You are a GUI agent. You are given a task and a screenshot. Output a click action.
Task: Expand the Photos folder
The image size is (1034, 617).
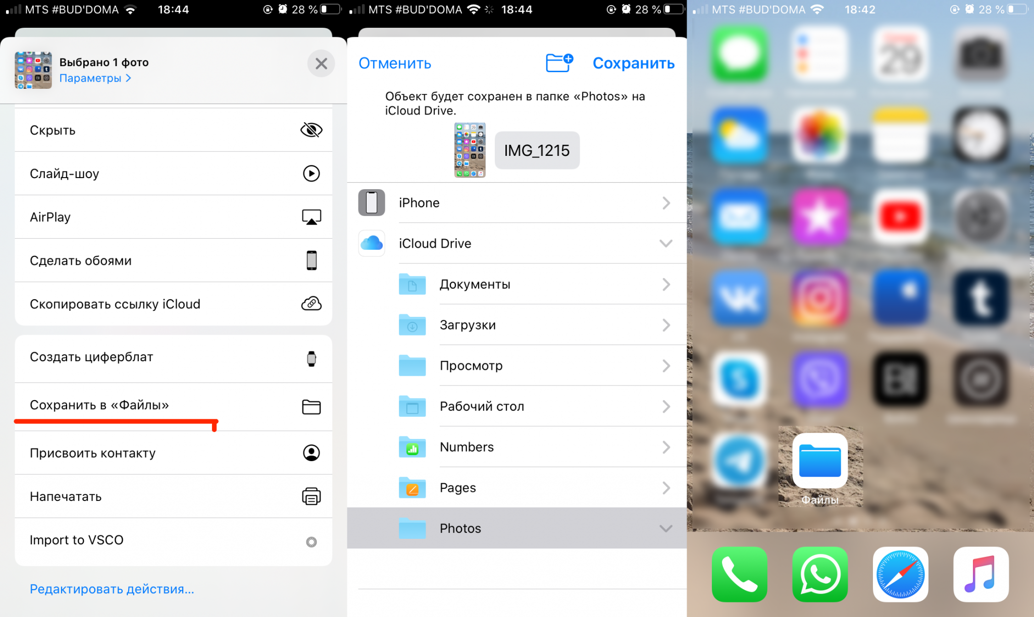665,527
